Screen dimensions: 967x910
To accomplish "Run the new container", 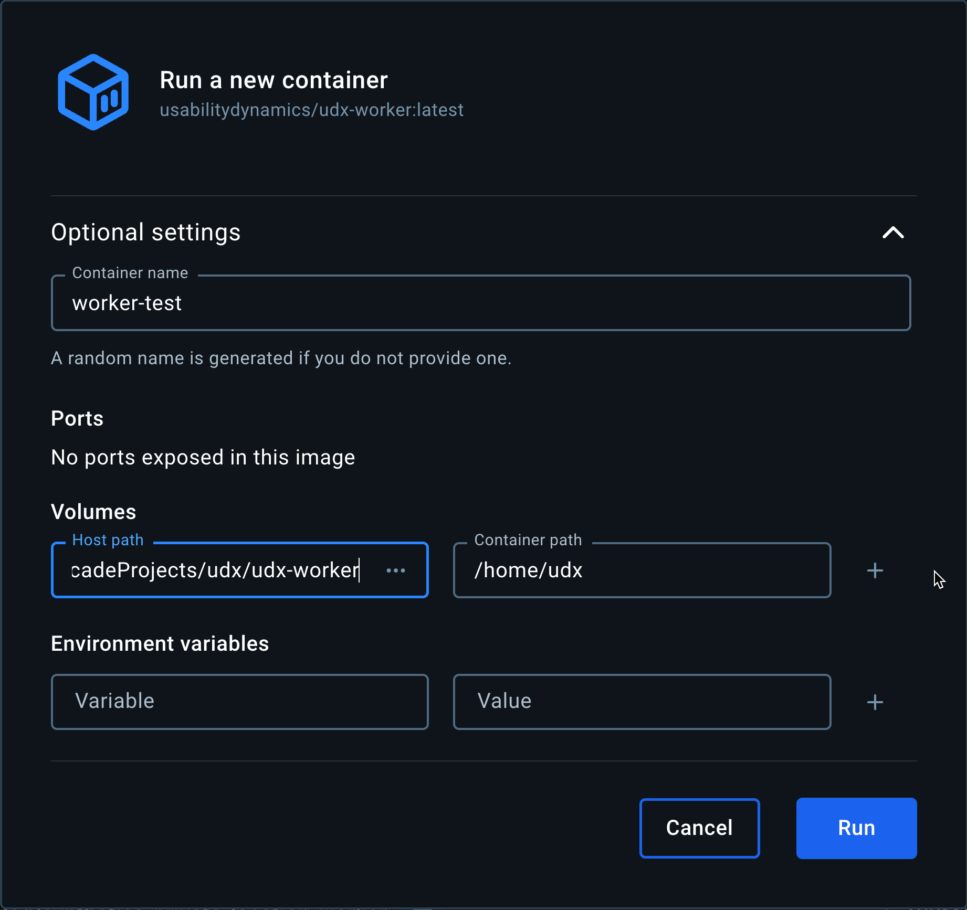I will pyautogui.click(x=856, y=828).
